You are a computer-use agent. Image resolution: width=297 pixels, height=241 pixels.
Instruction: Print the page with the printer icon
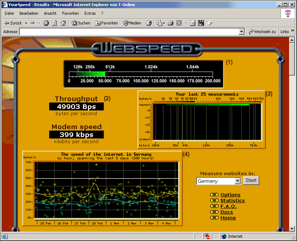point(171,23)
